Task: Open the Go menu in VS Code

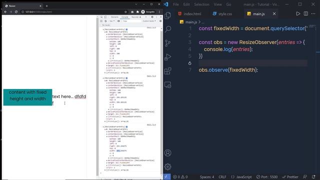Action: point(228,4)
